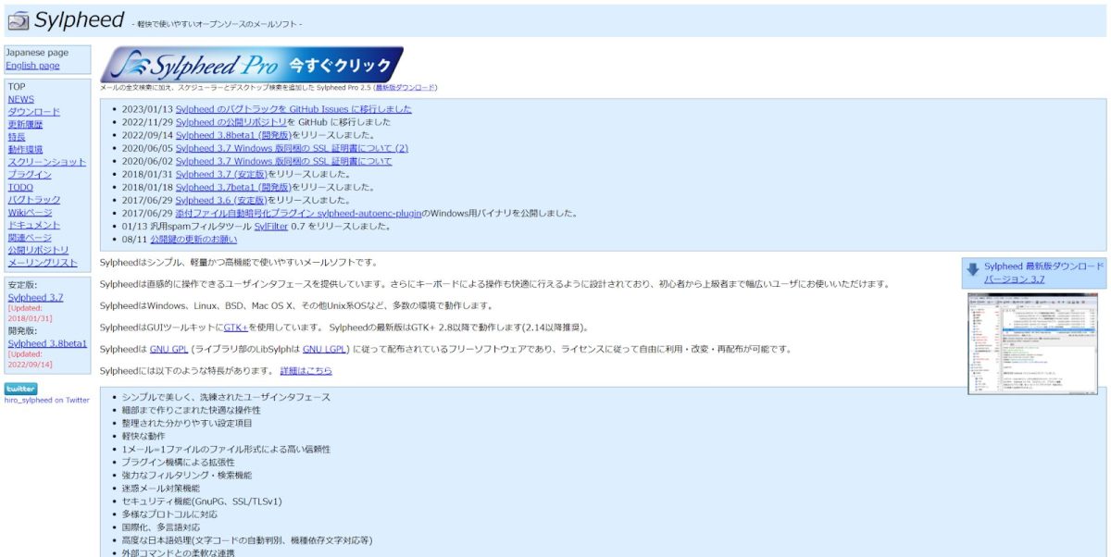The height and width of the screenshot is (557, 1111).
Task: Open 動作環境 in the sidebar
Action: coord(25,149)
